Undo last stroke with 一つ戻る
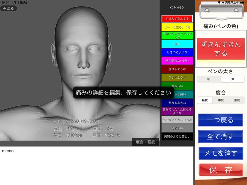Image resolution: width=247 pixels, height=185 pixels. [220, 120]
